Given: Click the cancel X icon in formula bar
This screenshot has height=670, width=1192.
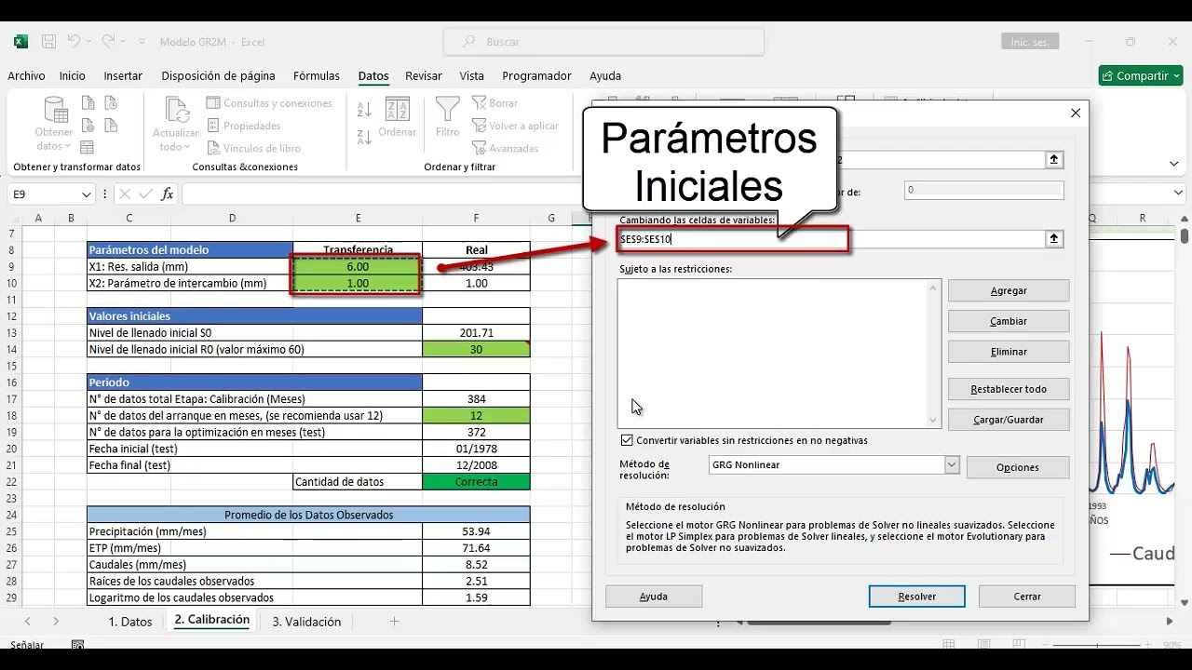Looking at the screenshot, I should [x=125, y=194].
